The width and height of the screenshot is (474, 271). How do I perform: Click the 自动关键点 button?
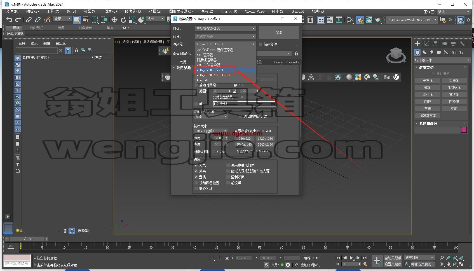(393, 258)
